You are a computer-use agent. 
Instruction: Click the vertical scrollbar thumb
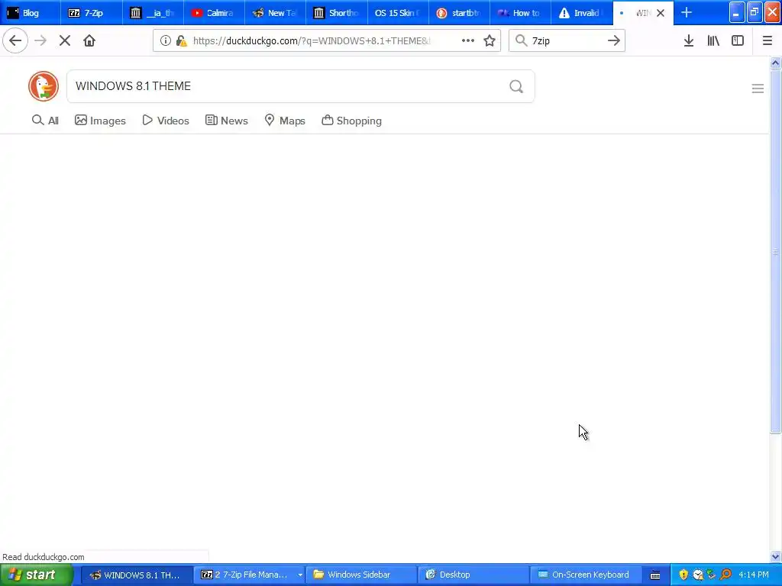(776, 252)
